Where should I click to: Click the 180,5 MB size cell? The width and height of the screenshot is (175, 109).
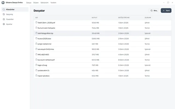(95, 49)
